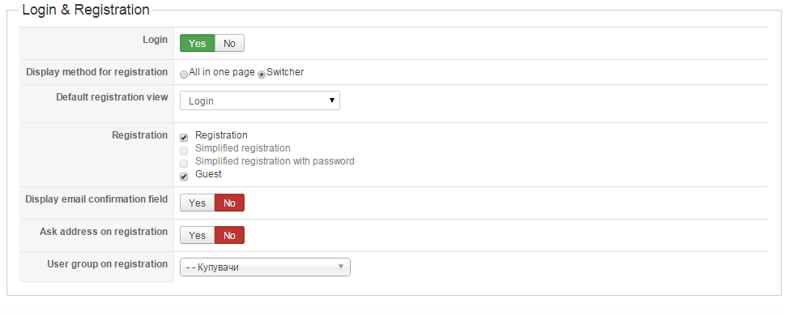793x316 pixels.
Task: Open User group on registration dropdown
Action: 265,267
